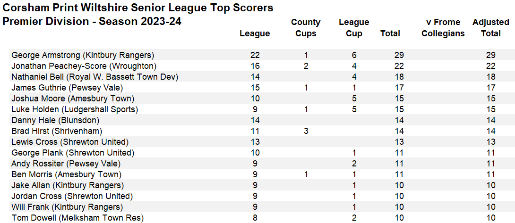515x223 pixels.
Task: Click Joshua Moore (Amesbury Town) name
Action: click(x=72, y=99)
